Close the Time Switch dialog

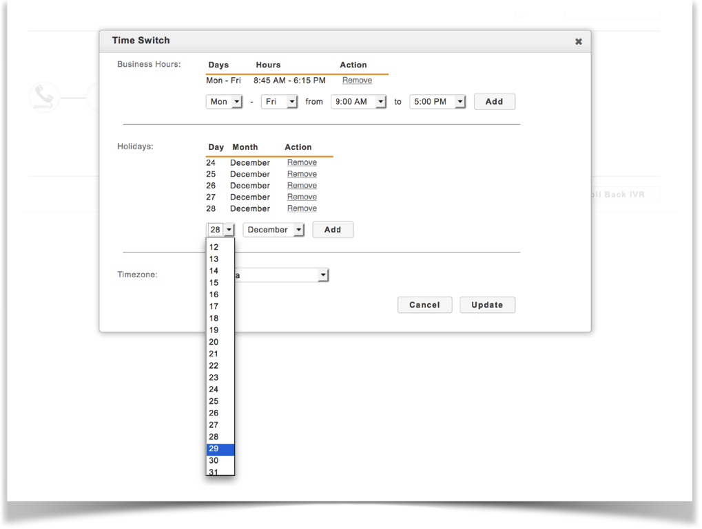pyautogui.click(x=578, y=42)
